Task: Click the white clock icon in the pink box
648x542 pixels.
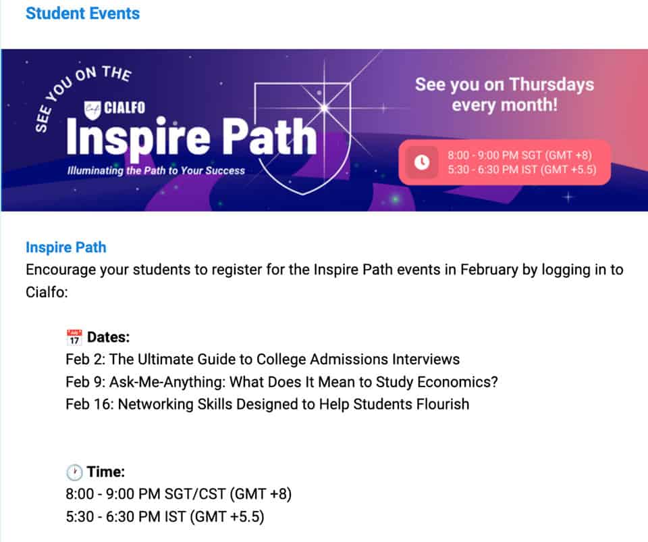Action: click(422, 163)
